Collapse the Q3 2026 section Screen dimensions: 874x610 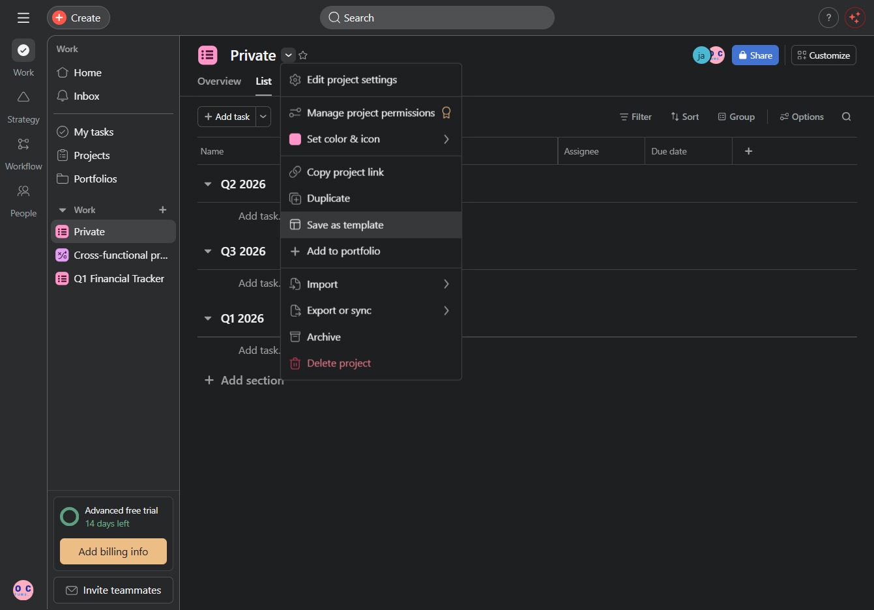coord(208,252)
